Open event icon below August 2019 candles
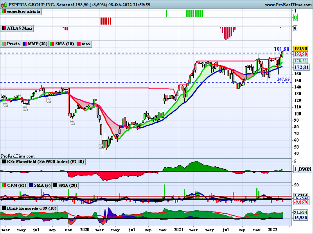Screen dimensions: 313x234 pos(49,101)
